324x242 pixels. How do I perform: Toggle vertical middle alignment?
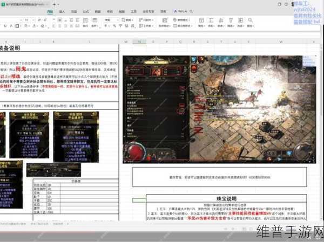click(59, 20)
